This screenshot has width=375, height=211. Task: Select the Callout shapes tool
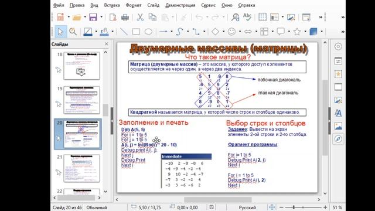(281, 32)
